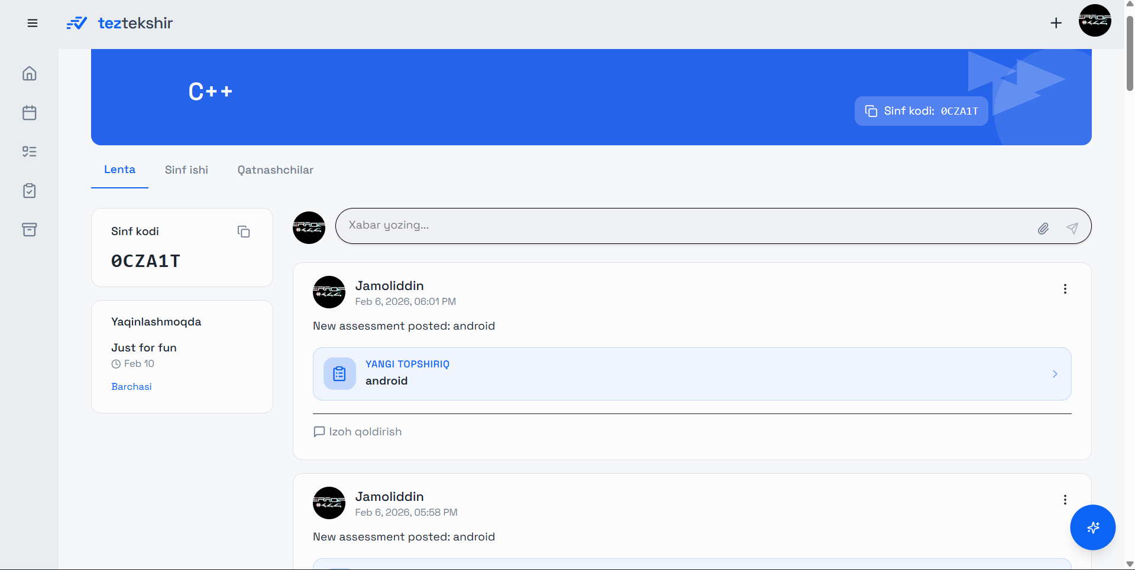This screenshot has height=570, width=1135.
Task: Click the plus icon in header
Action: click(1056, 23)
